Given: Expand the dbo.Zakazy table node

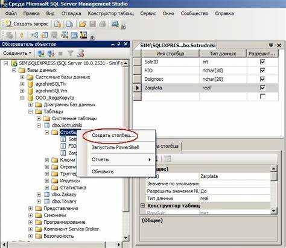Looking at the screenshot, I should (x=39, y=194).
